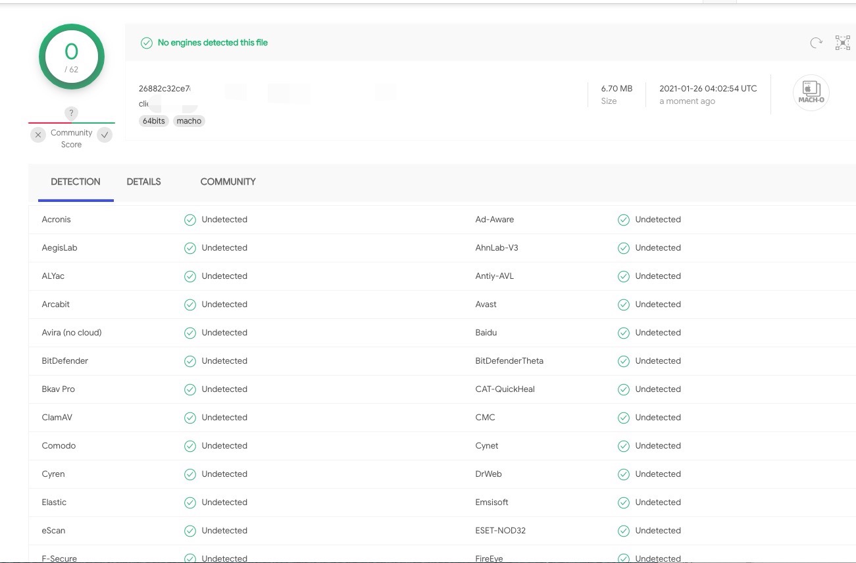Screen dimensions: 856x563
Task: Click the eScan undetected check icon
Action: coord(190,531)
